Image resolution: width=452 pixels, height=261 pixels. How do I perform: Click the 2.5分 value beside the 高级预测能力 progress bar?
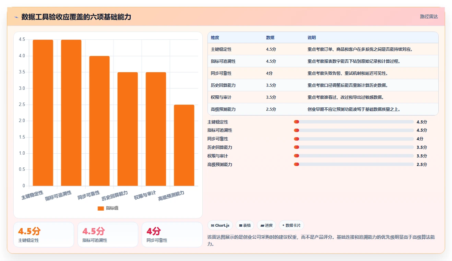point(422,165)
